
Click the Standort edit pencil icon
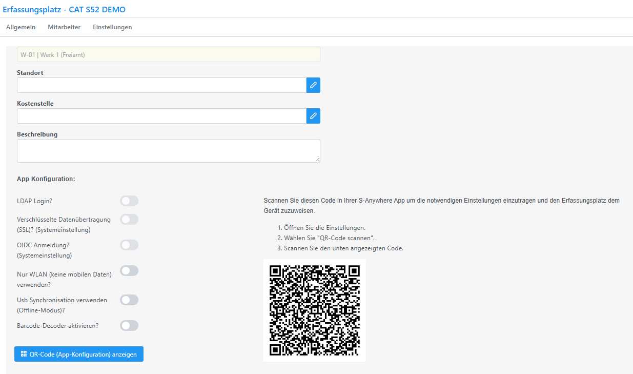(x=313, y=85)
